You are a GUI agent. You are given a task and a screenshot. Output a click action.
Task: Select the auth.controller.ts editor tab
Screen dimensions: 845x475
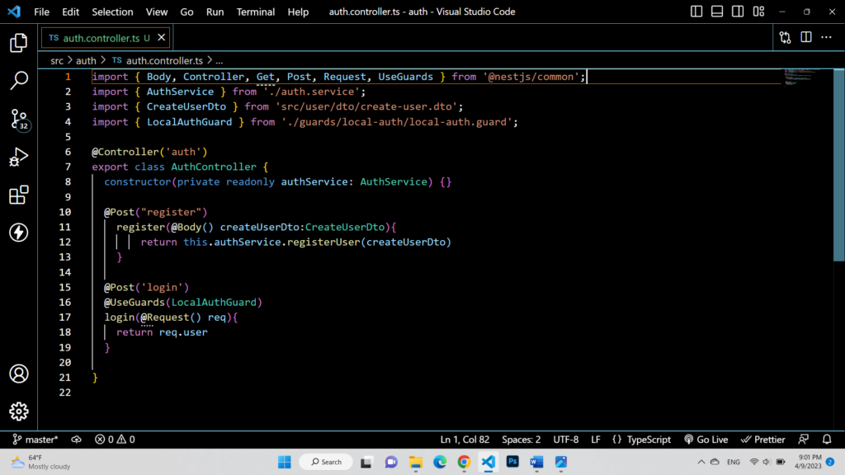coord(106,38)
